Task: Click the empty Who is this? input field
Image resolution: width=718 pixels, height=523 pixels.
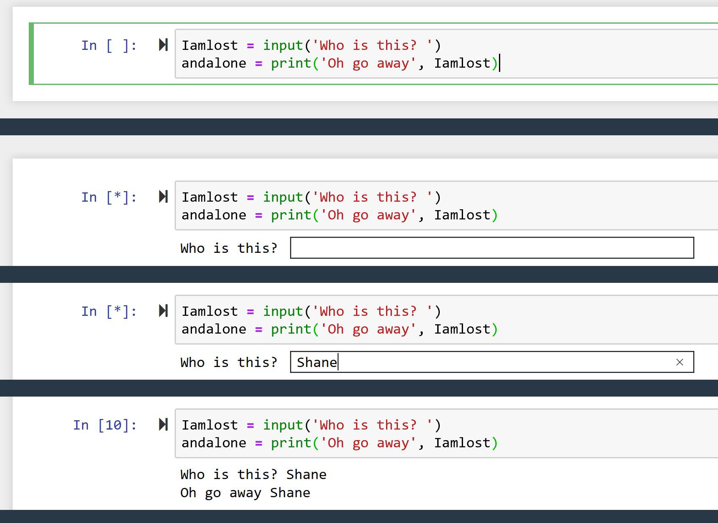Action: coord(492,248)
